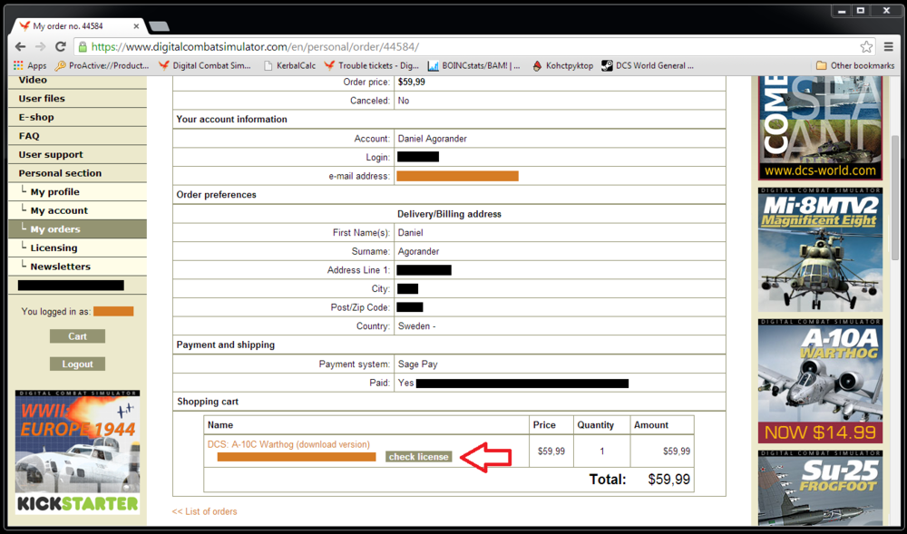Screen dimensions: 907x534
Task: Click the Daniel Agorander account name
Action: pyautogui.click(x=432, y=139)
